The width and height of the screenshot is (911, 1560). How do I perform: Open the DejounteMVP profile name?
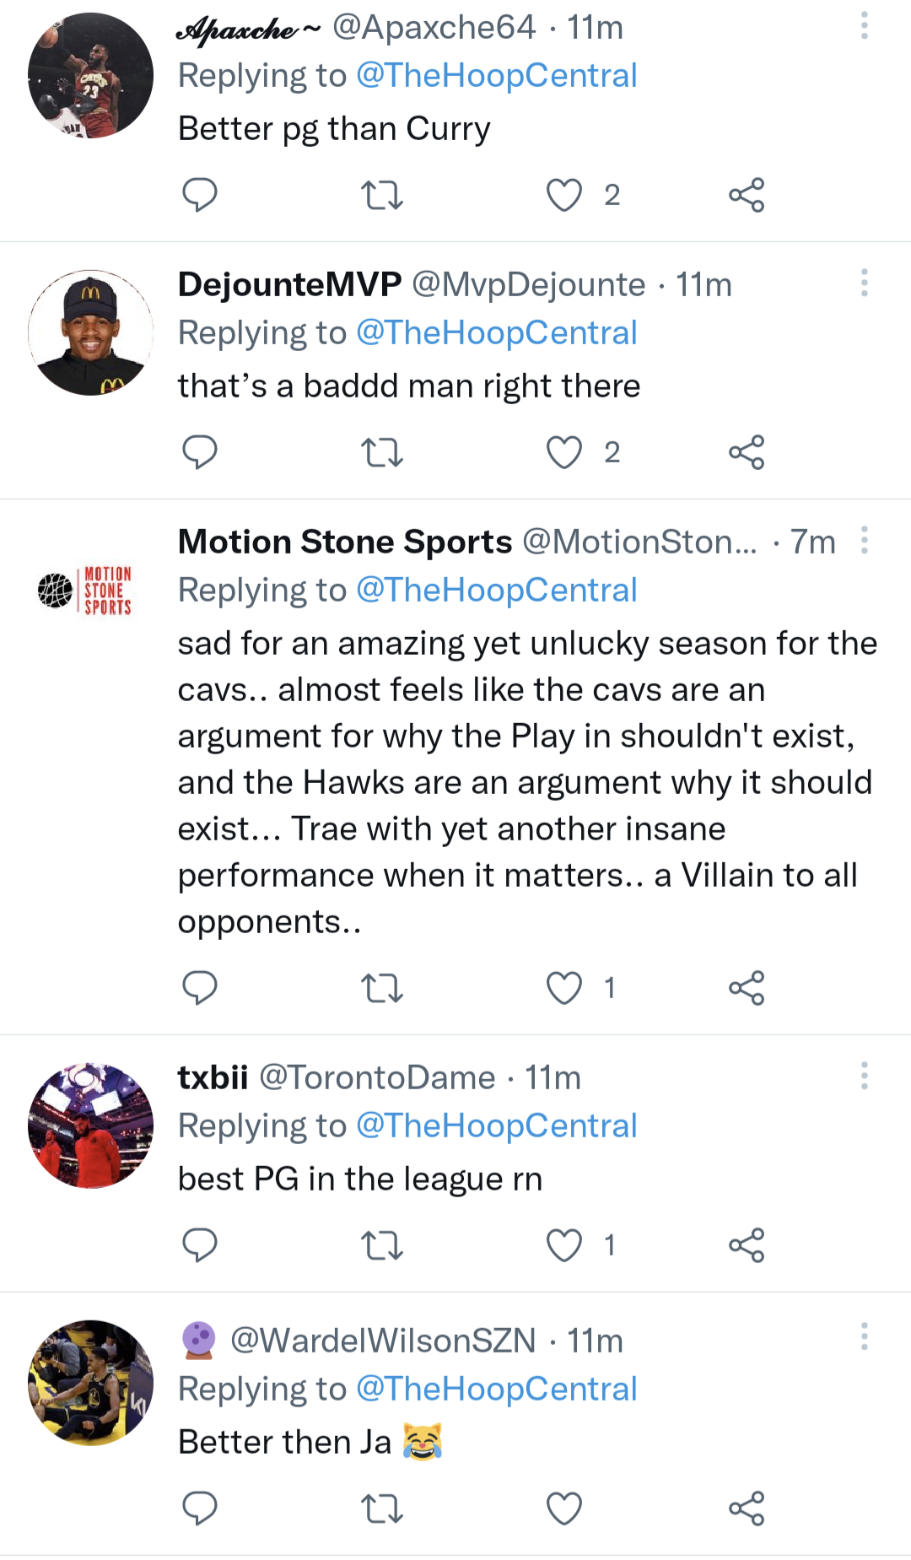(x=289, y=285)
